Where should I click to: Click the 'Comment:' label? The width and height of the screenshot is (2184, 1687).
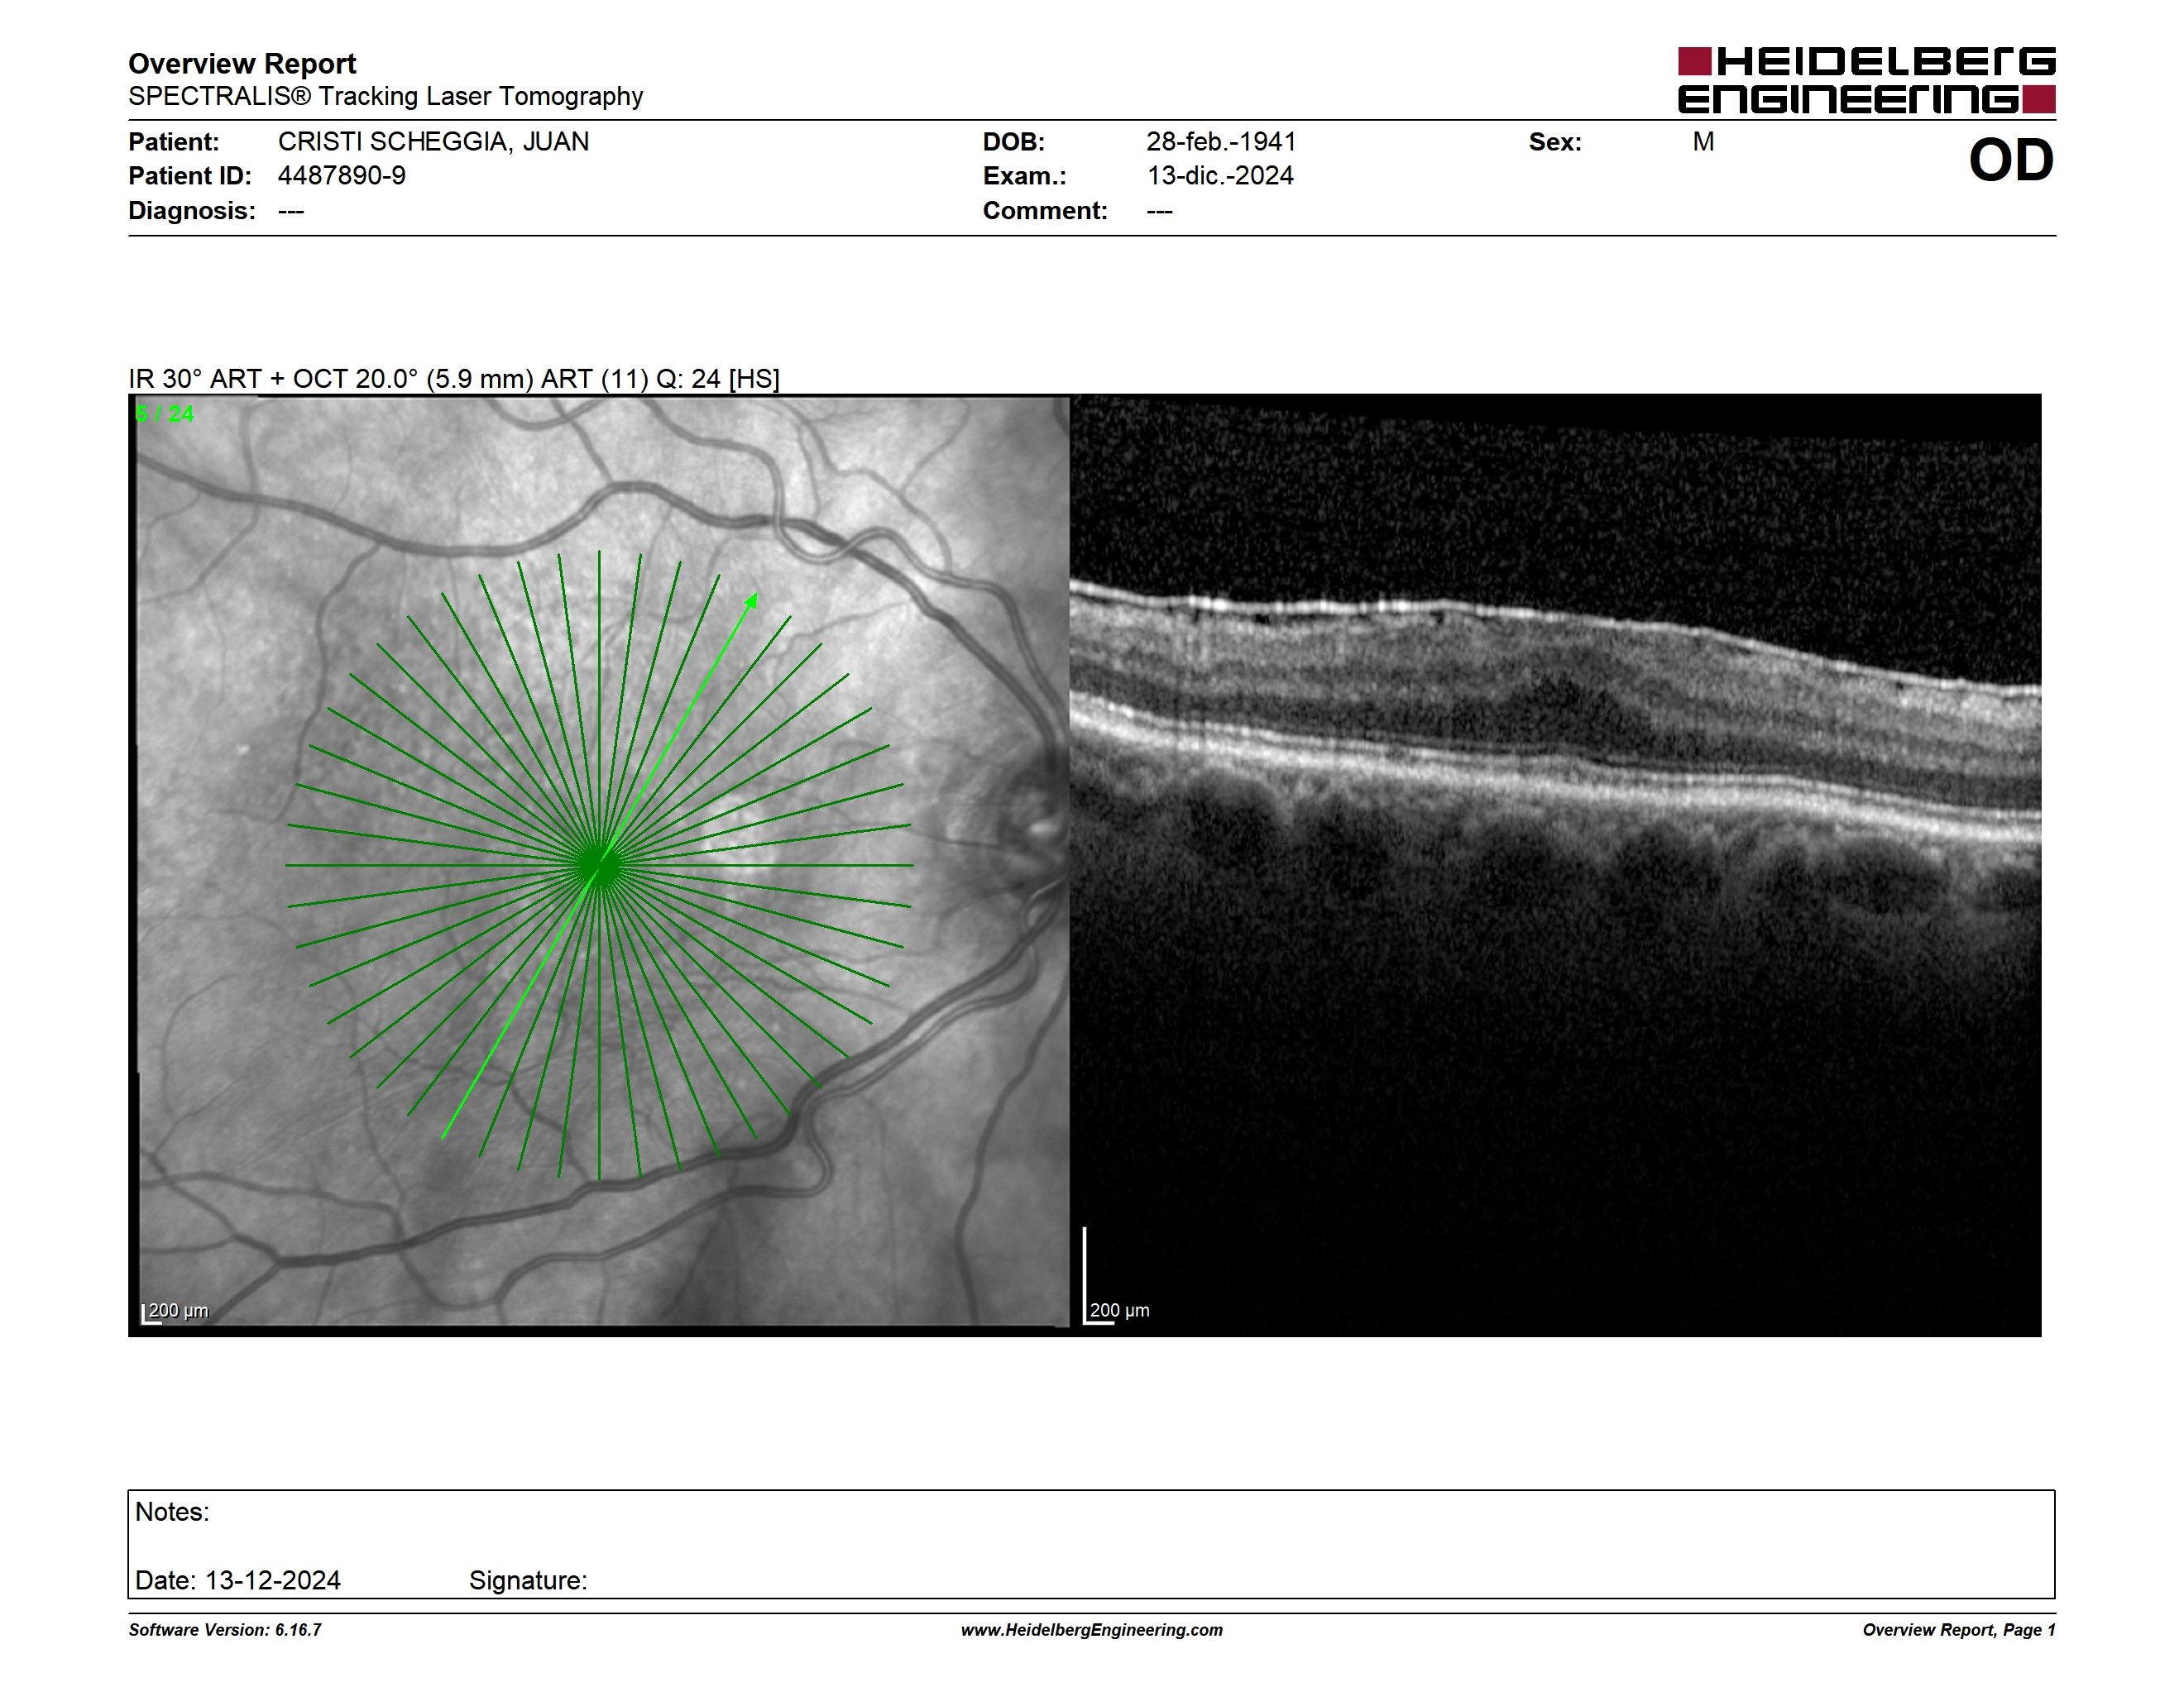[x=1045, y=211]
